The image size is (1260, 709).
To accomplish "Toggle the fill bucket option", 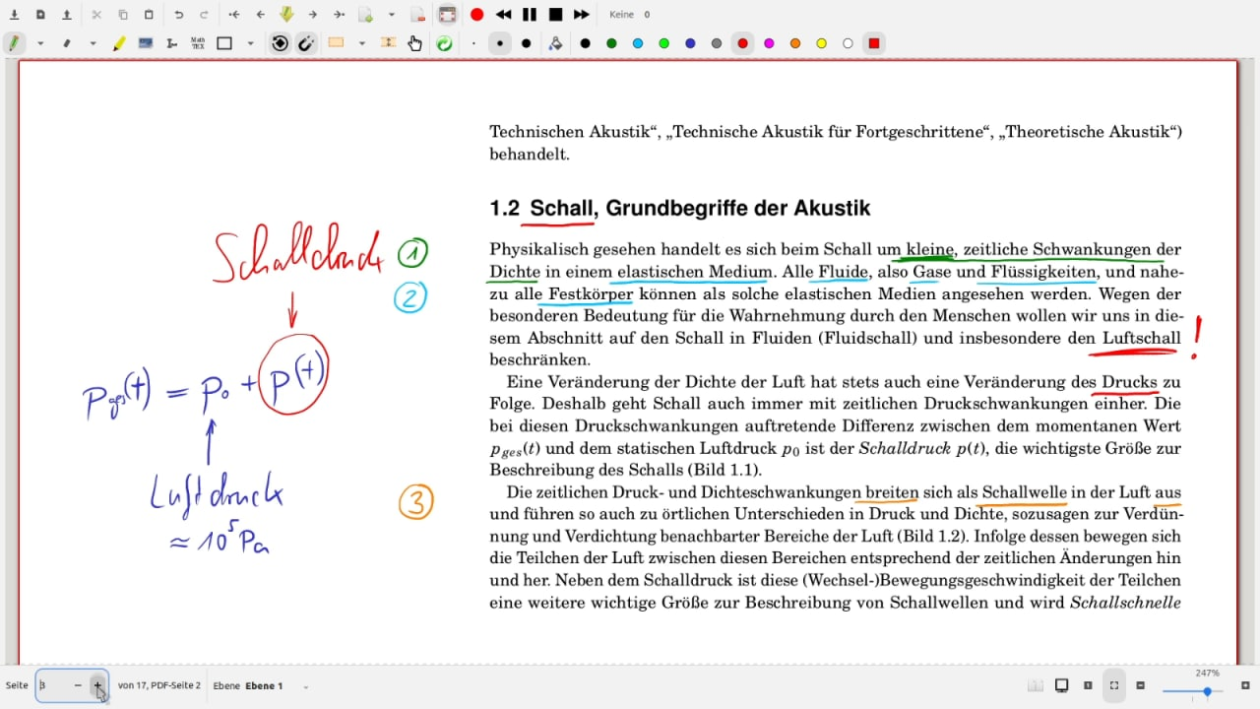I will [x=556, y=43].
